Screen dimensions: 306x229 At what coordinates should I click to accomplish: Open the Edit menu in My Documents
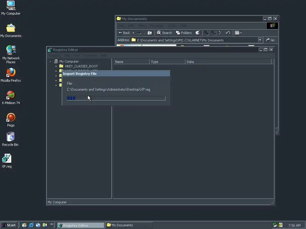(131, 26)
